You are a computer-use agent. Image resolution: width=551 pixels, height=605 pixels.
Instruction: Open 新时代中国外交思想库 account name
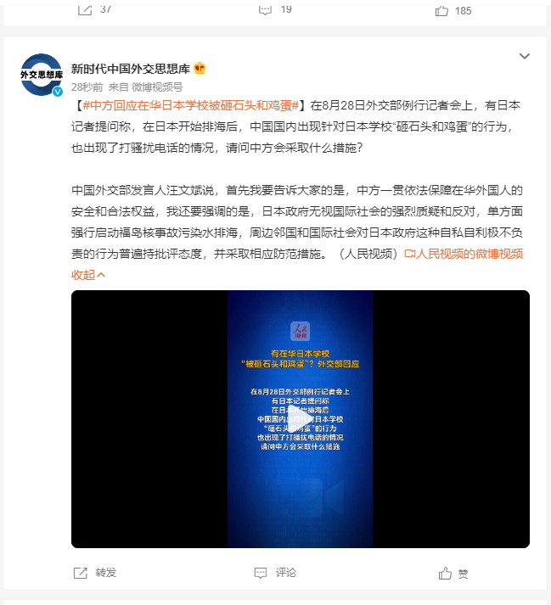[131, 69]
